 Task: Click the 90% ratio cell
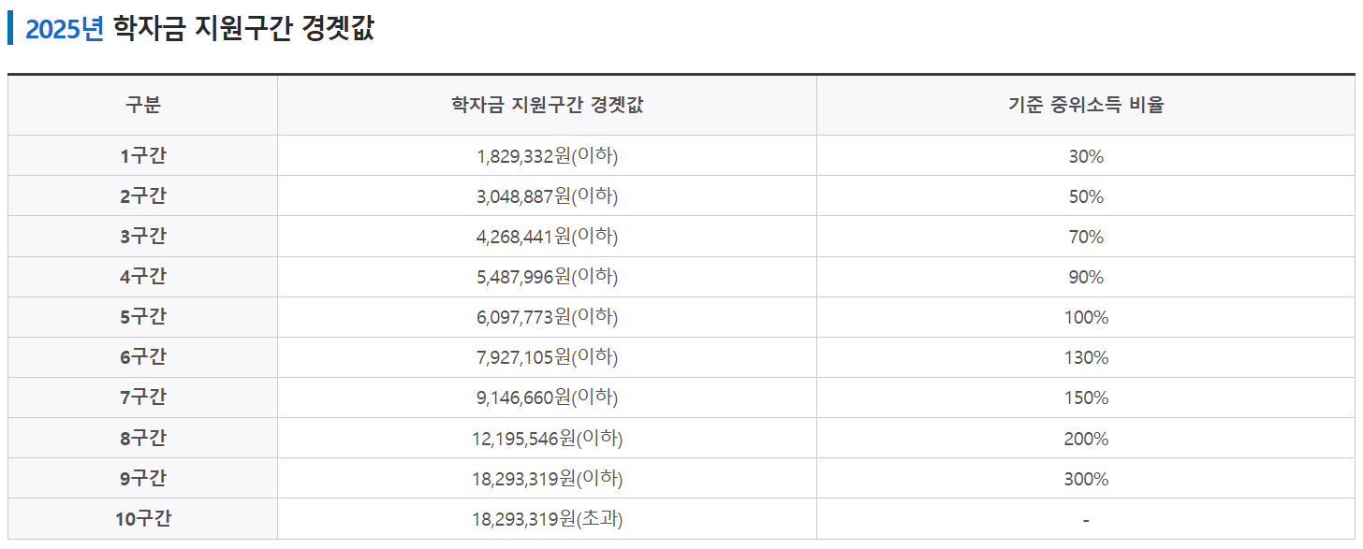coord(1086,278)
